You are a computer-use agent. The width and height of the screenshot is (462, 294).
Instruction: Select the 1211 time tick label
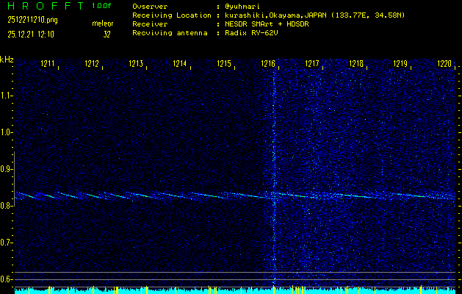pyautogui.click(x=48, y=65)
